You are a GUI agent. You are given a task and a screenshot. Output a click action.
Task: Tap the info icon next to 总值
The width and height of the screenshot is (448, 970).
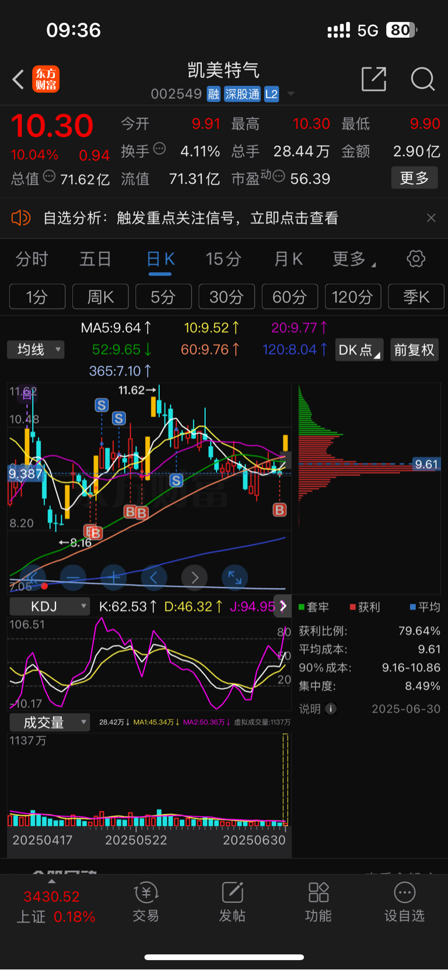[49, 176]
